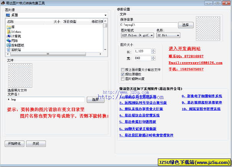Image resolution: width=232 pixels, height=167 pixels.
Task: Open link 5、易达收据打印通用版
Action: point(138,122)
